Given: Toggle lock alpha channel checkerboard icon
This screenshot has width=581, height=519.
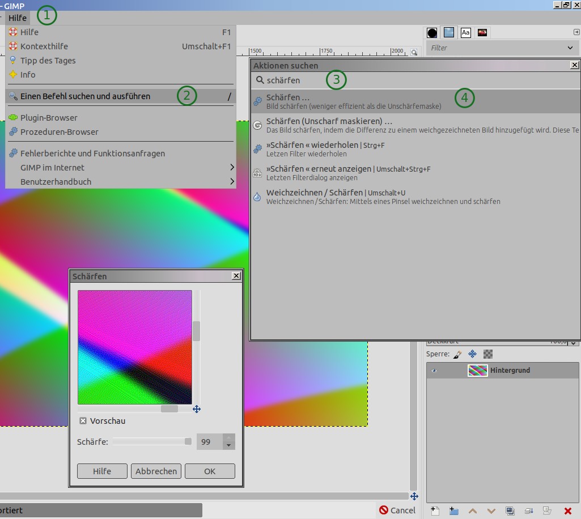Looking at the screenshot, I should [488, 354].
